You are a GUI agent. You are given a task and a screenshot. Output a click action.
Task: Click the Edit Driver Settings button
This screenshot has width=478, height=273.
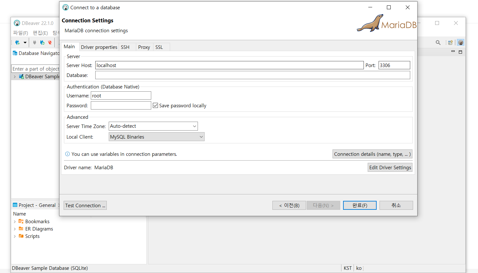click(390, 167)
